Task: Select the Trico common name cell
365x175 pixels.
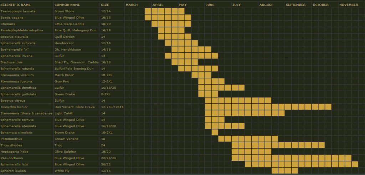Action: tap(58, 145)
